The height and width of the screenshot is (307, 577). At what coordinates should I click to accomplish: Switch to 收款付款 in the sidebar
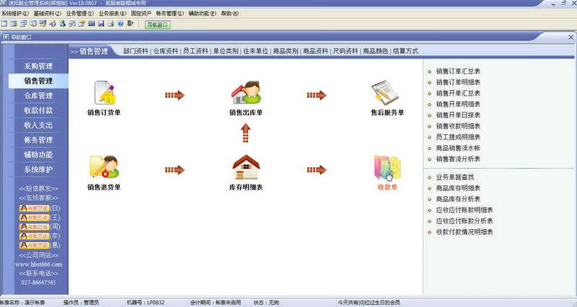(38, 110)
